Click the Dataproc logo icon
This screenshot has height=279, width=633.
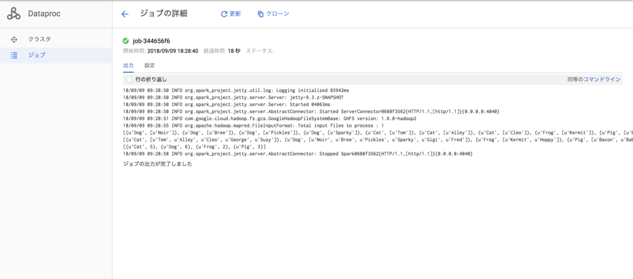[14, 14]
